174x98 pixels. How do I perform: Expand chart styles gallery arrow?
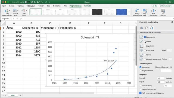coord(129,12)
